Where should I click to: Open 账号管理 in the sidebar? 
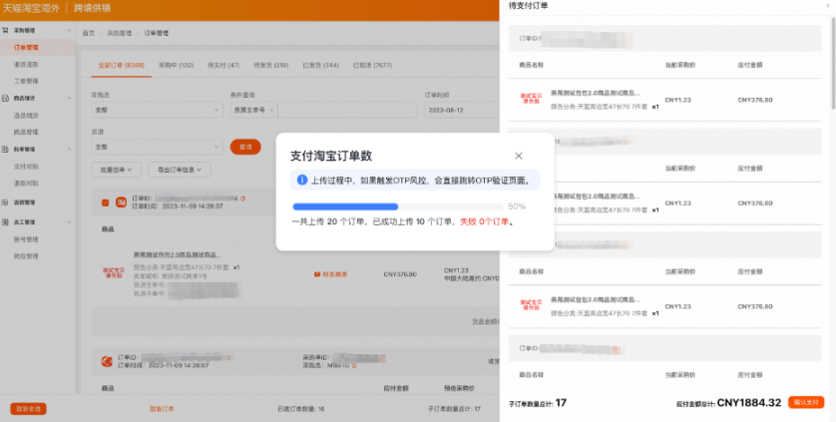[x=26, y=239]
